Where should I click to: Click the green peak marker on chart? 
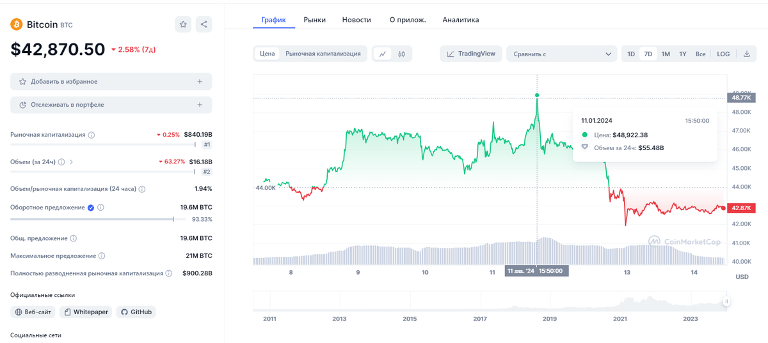coord(536,95)
